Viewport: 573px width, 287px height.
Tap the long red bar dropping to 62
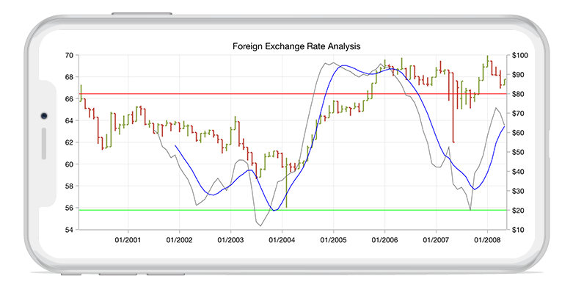click(453, 107)
